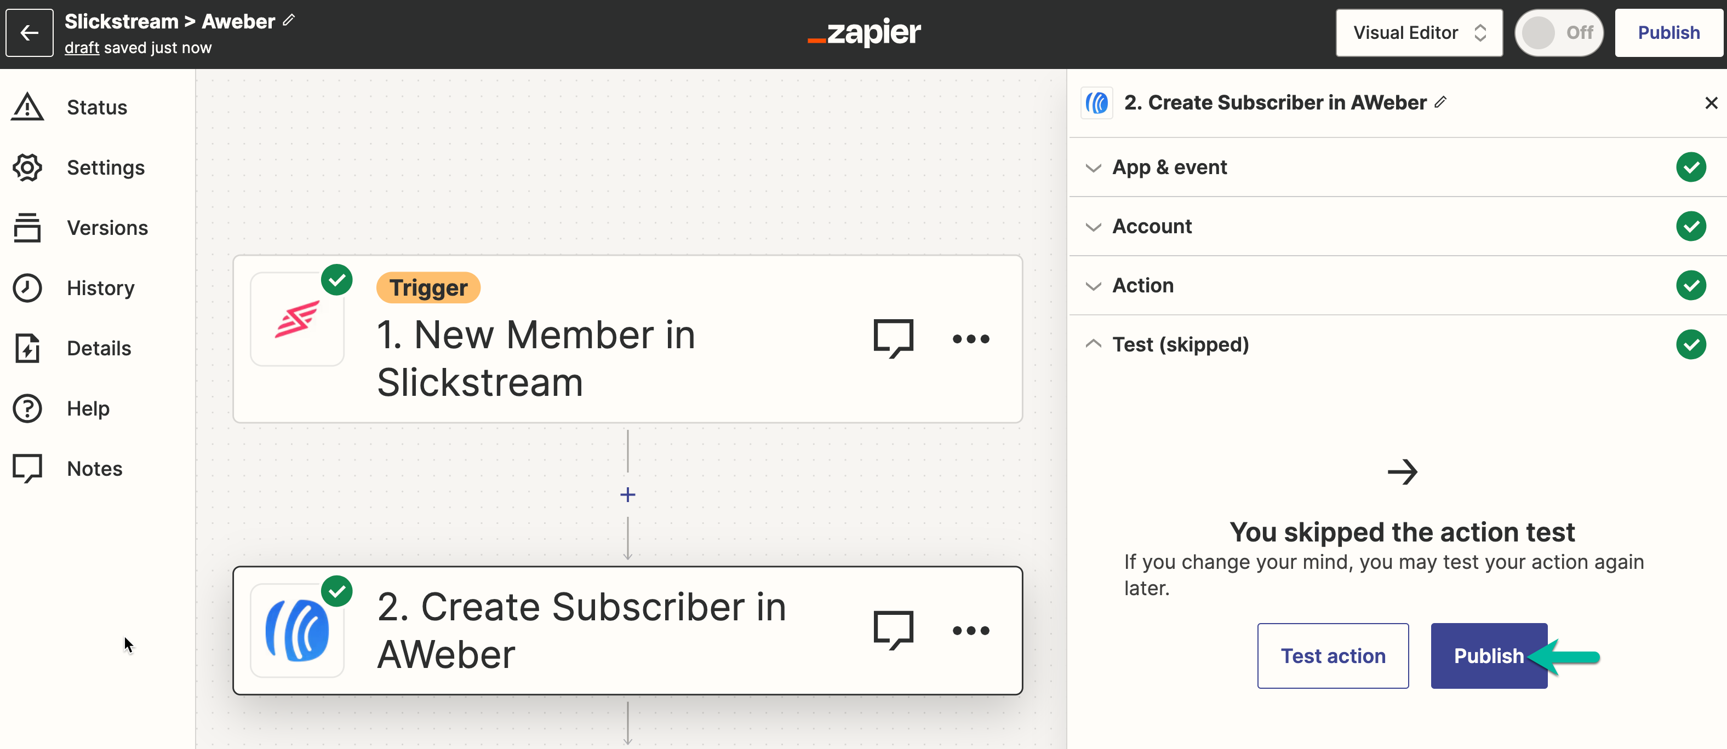Click the AWeber app icon in step 2
1727x749 pixels.
[x=297, y=630]
